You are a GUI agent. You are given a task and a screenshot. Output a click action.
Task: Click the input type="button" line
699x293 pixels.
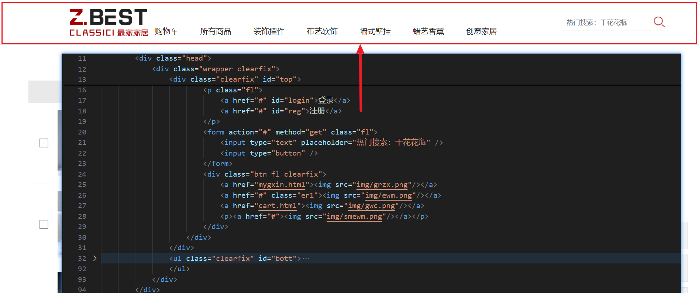pos(269,153)
